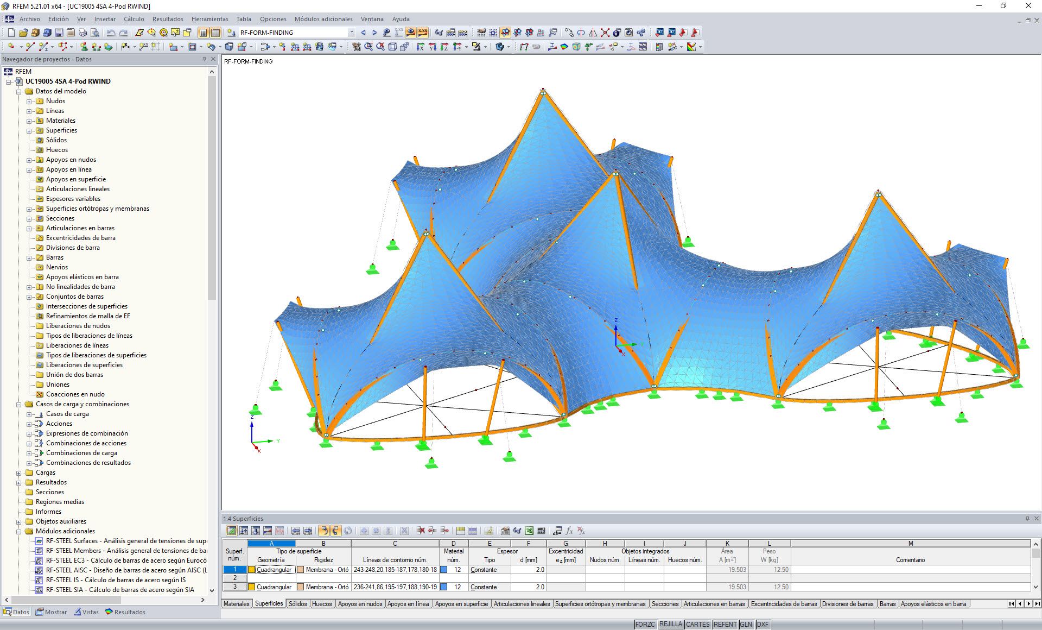Viewport: 1042px width, 630px height.
Task: Click blue material color swatch in row 1
Action: click(443, 570)
